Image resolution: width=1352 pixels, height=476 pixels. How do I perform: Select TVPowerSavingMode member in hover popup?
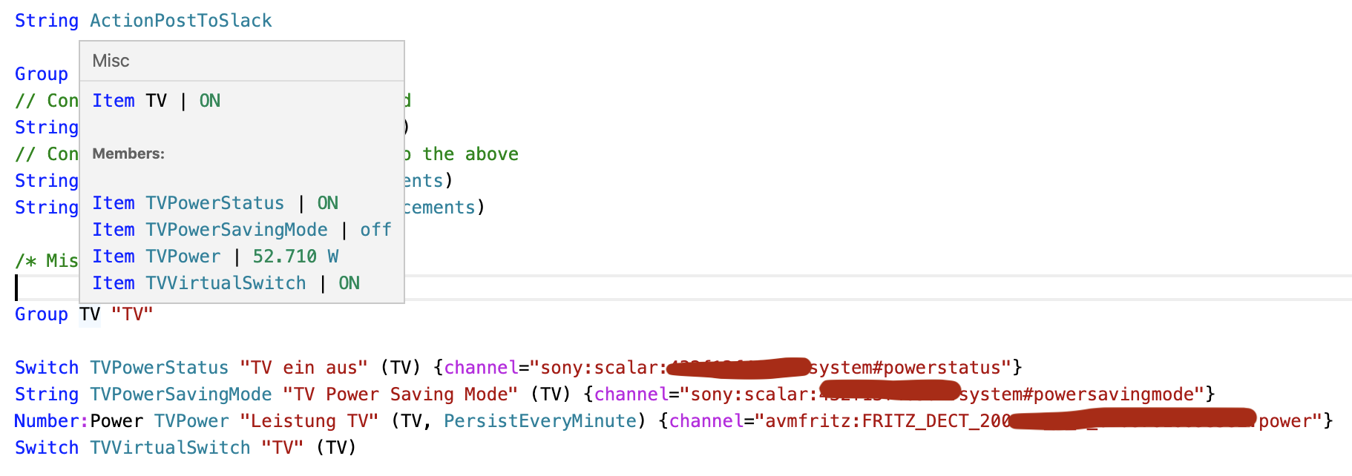click(236, 230)
